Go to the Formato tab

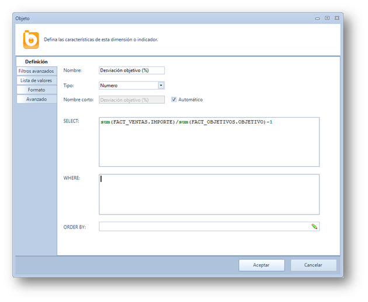[36, 90]
